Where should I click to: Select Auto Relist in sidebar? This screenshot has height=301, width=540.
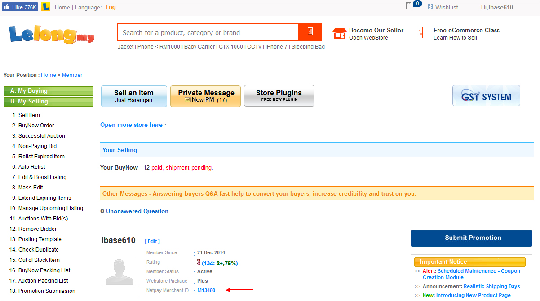tap(32, 167)
